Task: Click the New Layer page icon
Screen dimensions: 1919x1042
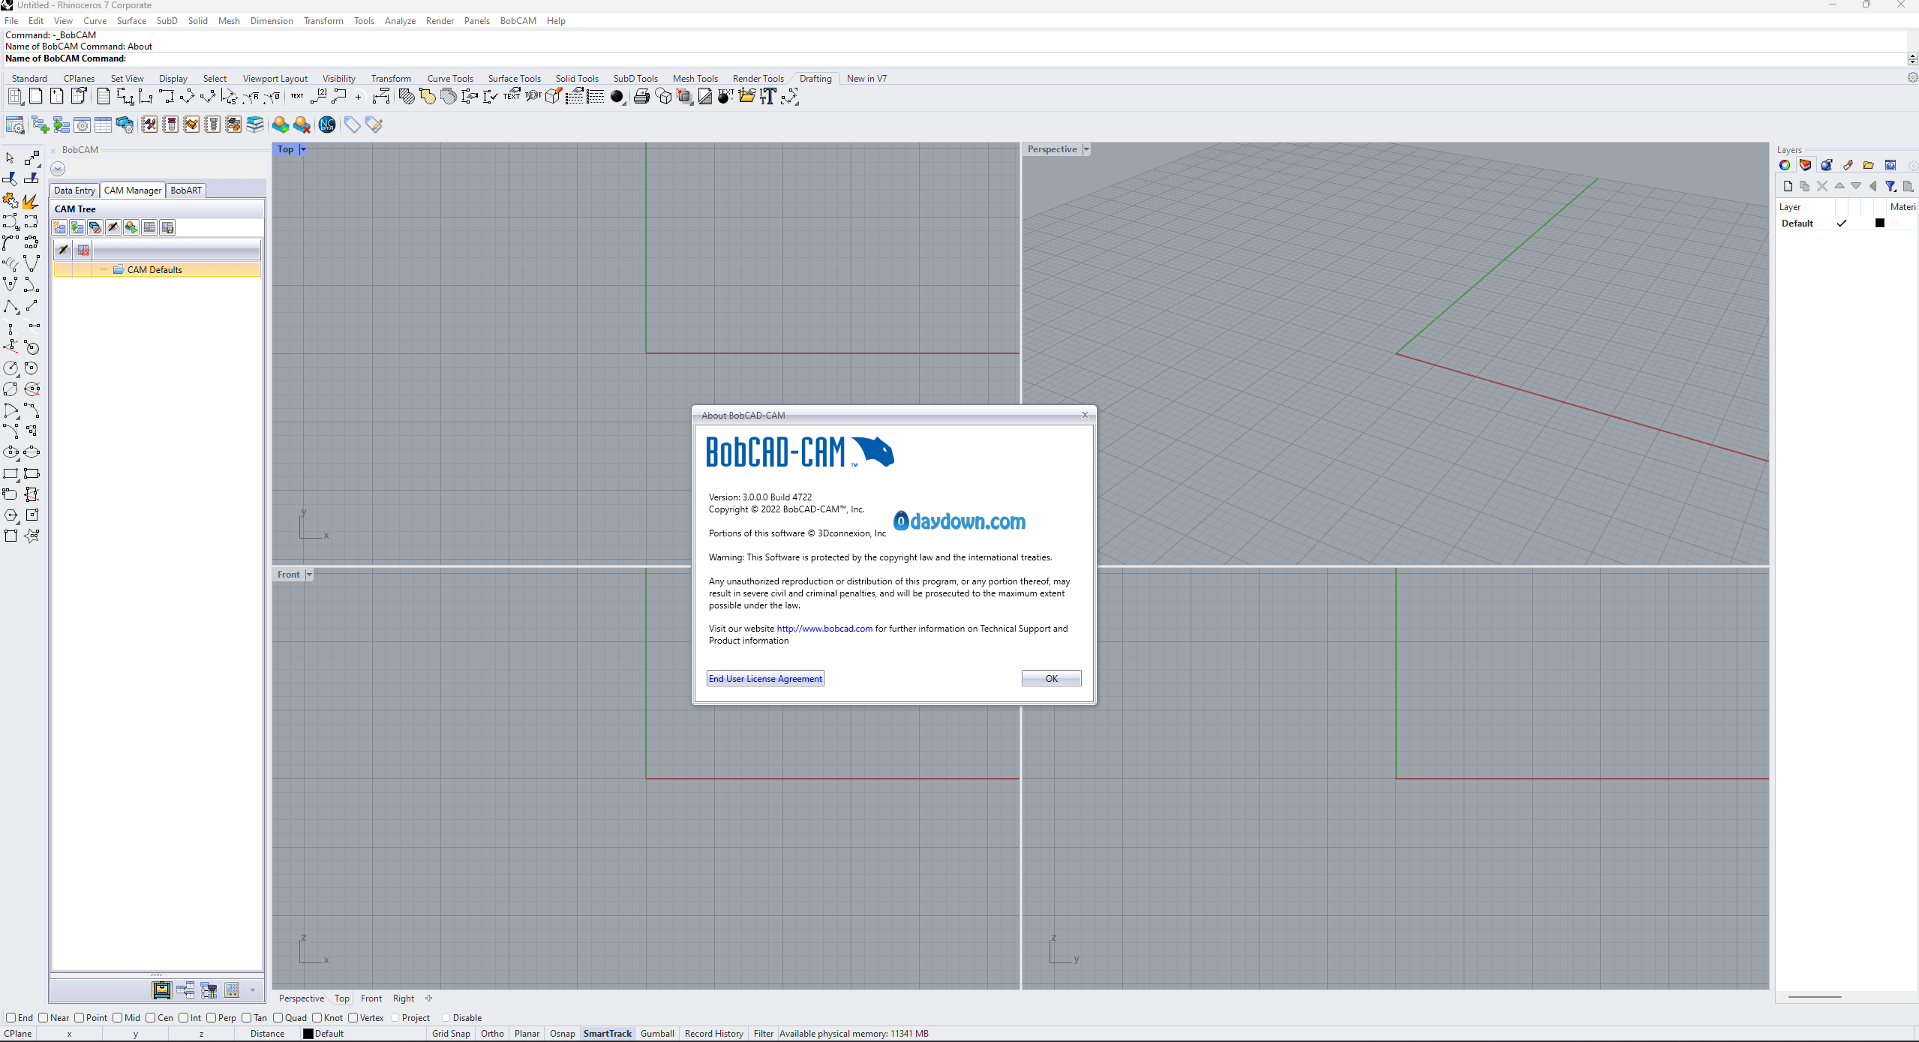Action: [x=1788, y=186]
